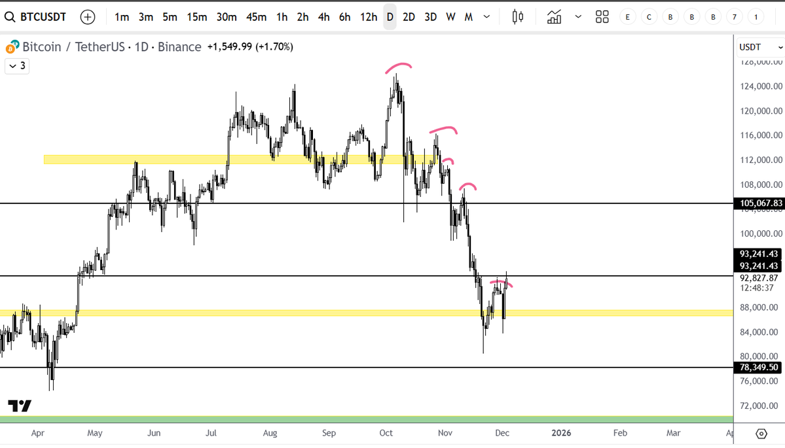Viewport: 785px width, 448px height.
Task: Click the 124,000.00 price scale label
Action: point(761,86)
